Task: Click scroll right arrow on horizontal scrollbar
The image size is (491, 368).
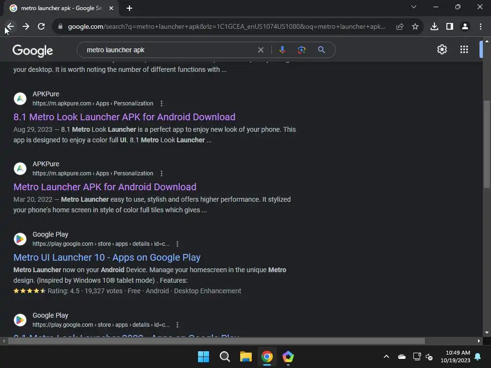Action: 479,341
